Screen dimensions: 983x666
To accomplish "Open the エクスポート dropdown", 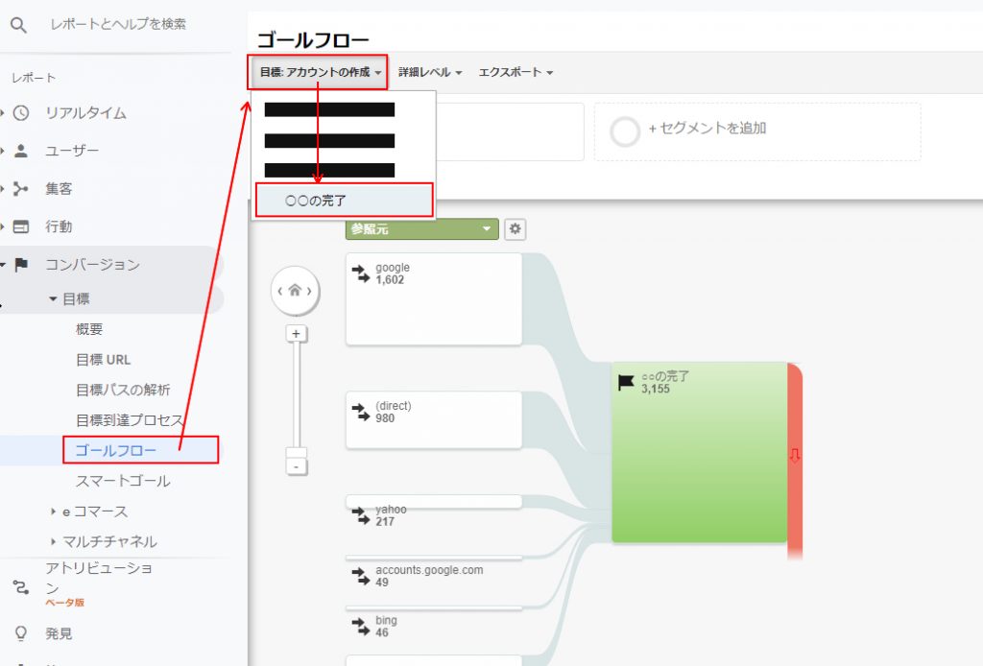I will coord(515,72).
